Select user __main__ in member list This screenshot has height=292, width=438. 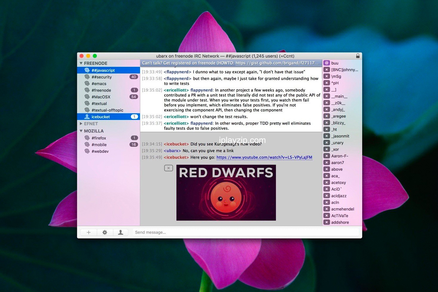tap(339, 96)
